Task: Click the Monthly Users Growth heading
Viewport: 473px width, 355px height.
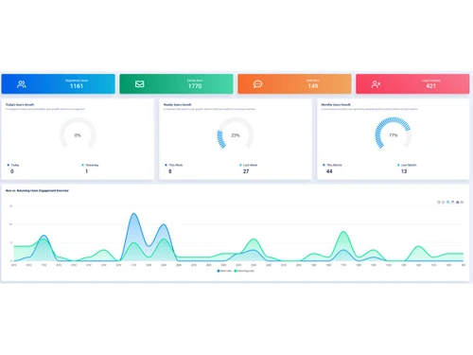Action: click(x=336, y=104)
